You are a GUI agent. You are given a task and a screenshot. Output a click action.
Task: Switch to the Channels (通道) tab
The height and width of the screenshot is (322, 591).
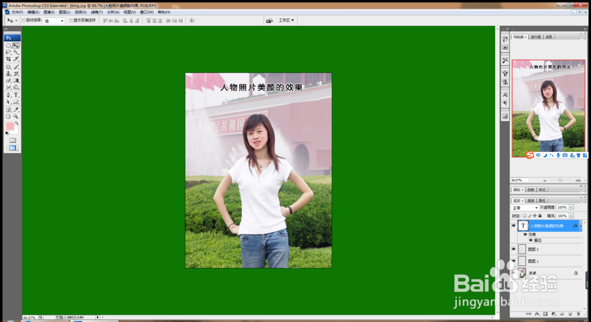[x=531, y=201]
